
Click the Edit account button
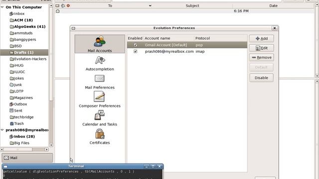pos(261,48)
